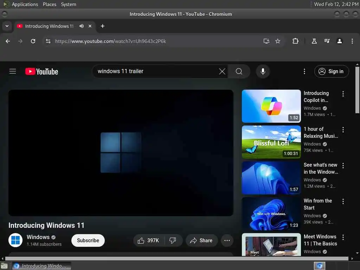Screen dimensions: 360x270
Task: Click the Blissful Lofi thumbnail
Action: pyautogui.click(x=271, y=142)
